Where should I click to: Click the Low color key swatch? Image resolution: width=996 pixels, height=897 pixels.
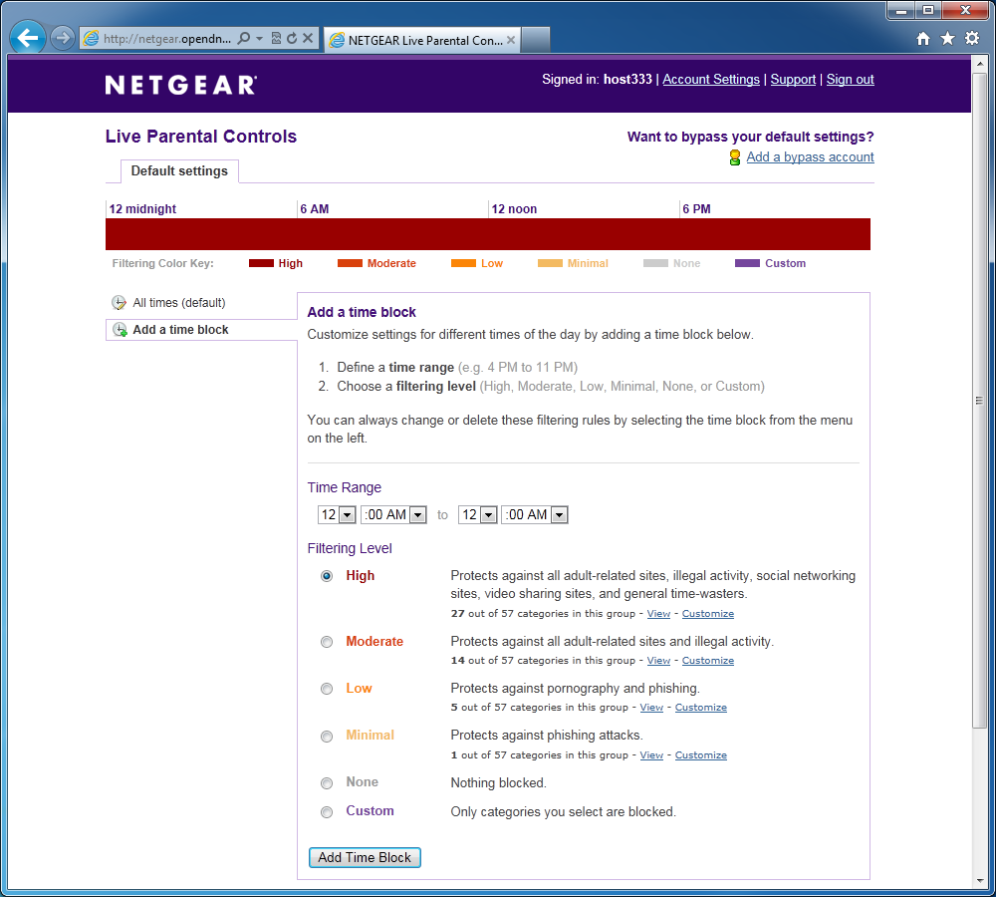[464, 263]
